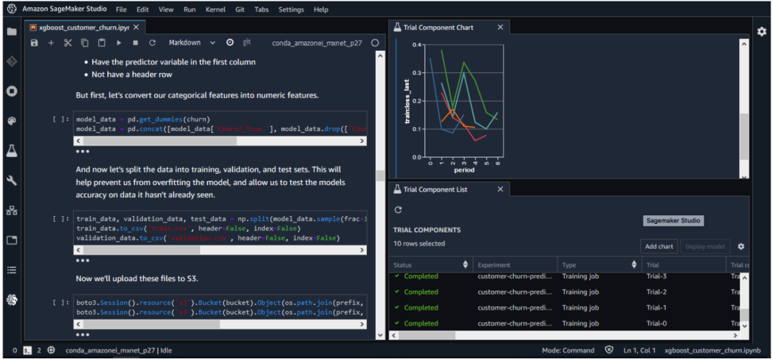Screen dimensions: 772x359
Task: Copy the selected cell
Action: [x=84, y=43]
